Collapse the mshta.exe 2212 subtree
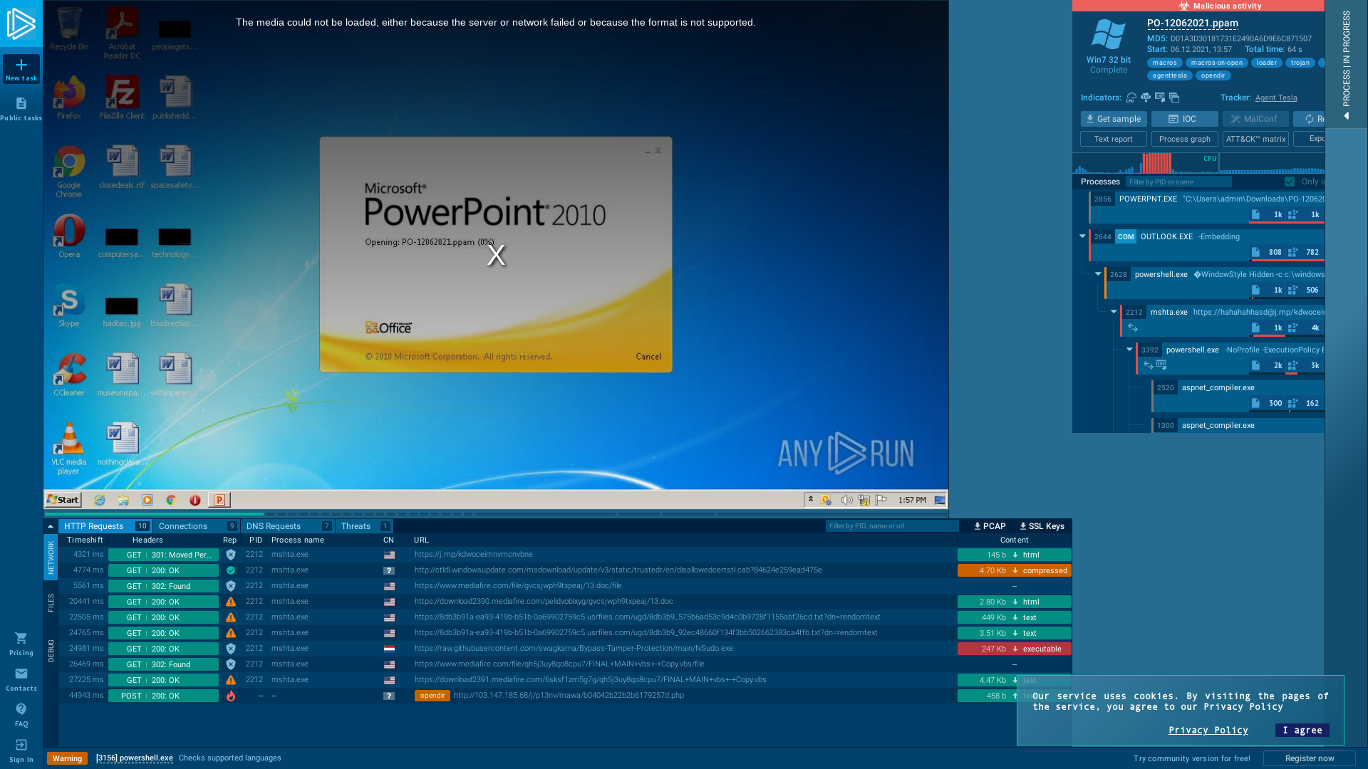The height and width of the screenshot is (769, 1368). pyautogui.click(x=1114, y=312)
